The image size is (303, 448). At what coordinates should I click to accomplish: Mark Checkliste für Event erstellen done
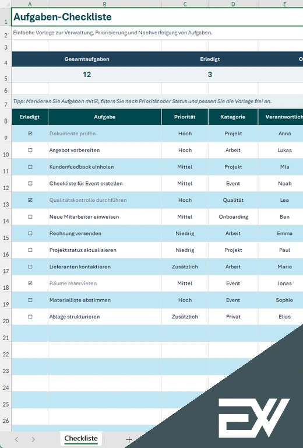pos(30,183)
